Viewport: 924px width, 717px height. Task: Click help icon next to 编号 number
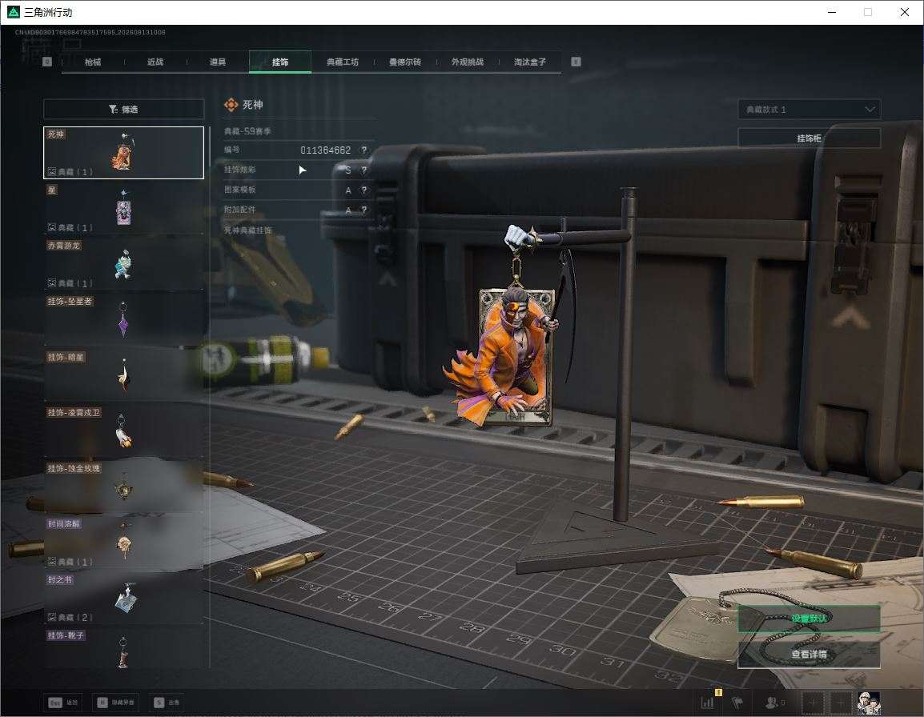pyautogui.click(x=364, y=150)
